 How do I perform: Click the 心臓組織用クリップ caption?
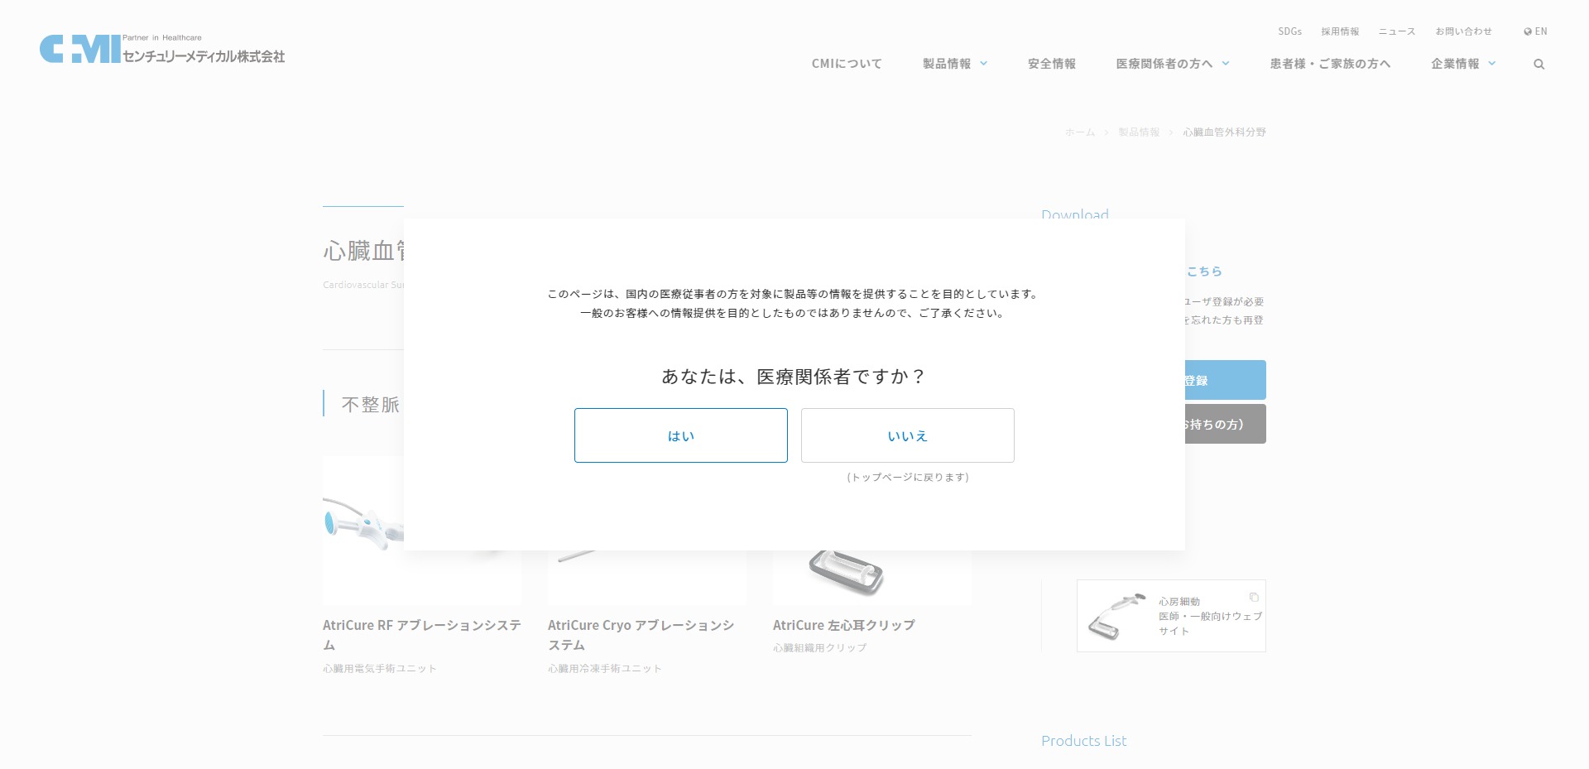click(820, 648)
